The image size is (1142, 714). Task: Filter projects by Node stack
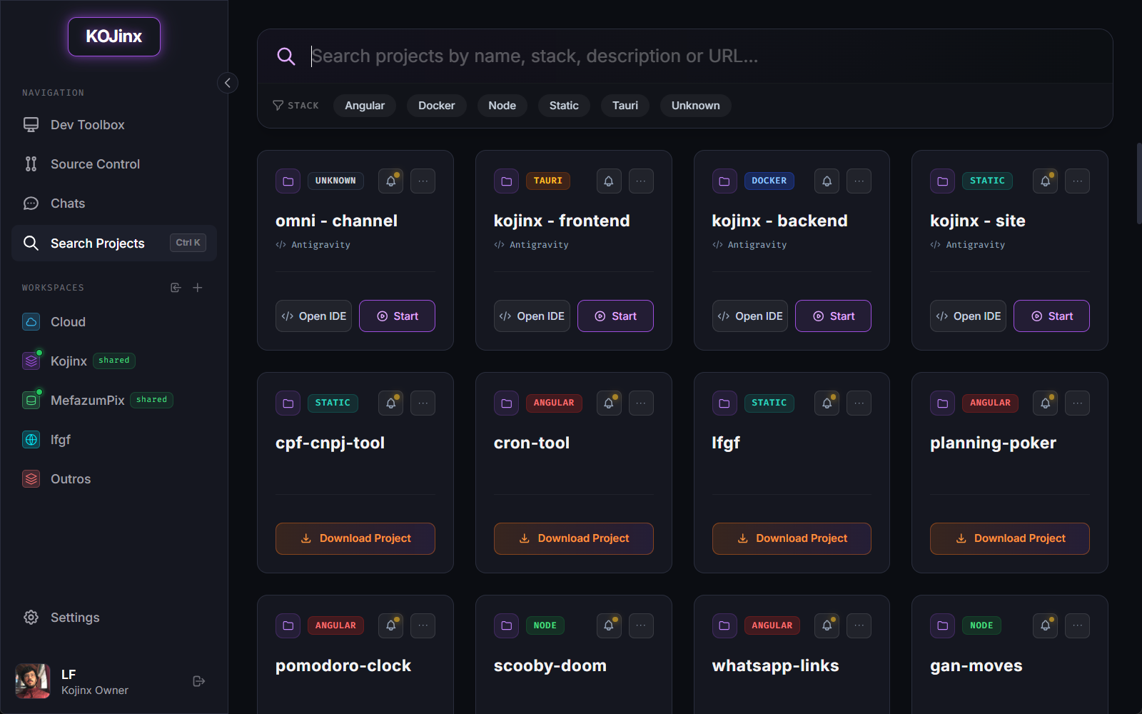coord(502,106)
